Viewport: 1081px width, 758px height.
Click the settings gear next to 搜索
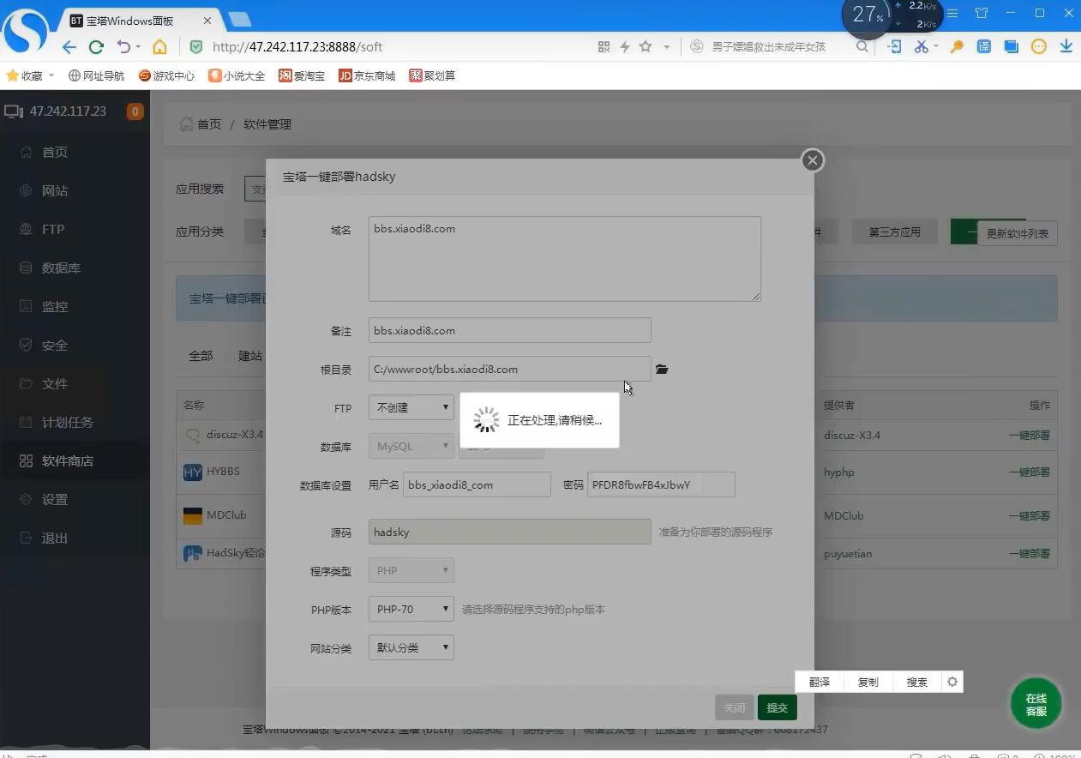[952, 682]
